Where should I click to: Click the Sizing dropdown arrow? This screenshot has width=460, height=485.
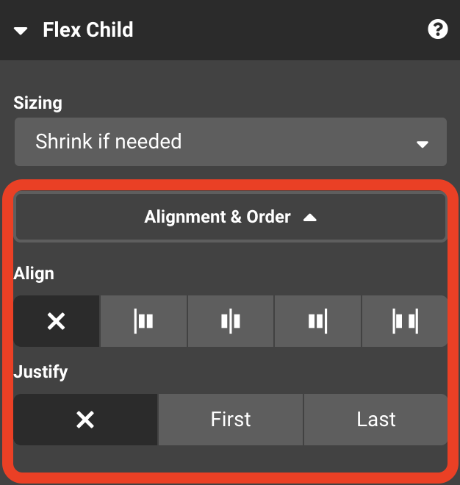423,143
